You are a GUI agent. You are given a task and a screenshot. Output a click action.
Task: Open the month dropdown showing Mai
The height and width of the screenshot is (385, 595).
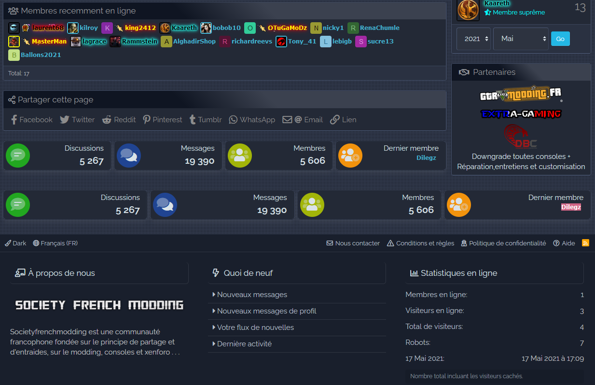(x=520, y=39)
